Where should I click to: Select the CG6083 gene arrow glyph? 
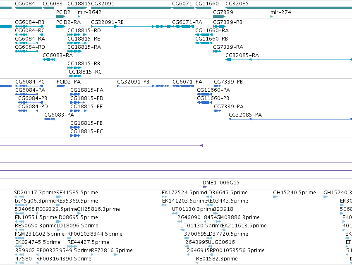48,8
